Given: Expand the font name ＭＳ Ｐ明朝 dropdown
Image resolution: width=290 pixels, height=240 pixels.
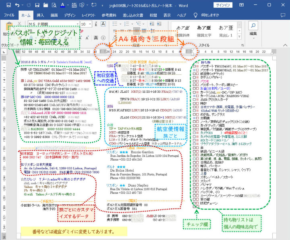Looking at the screenshot, I should coord(77,24).
